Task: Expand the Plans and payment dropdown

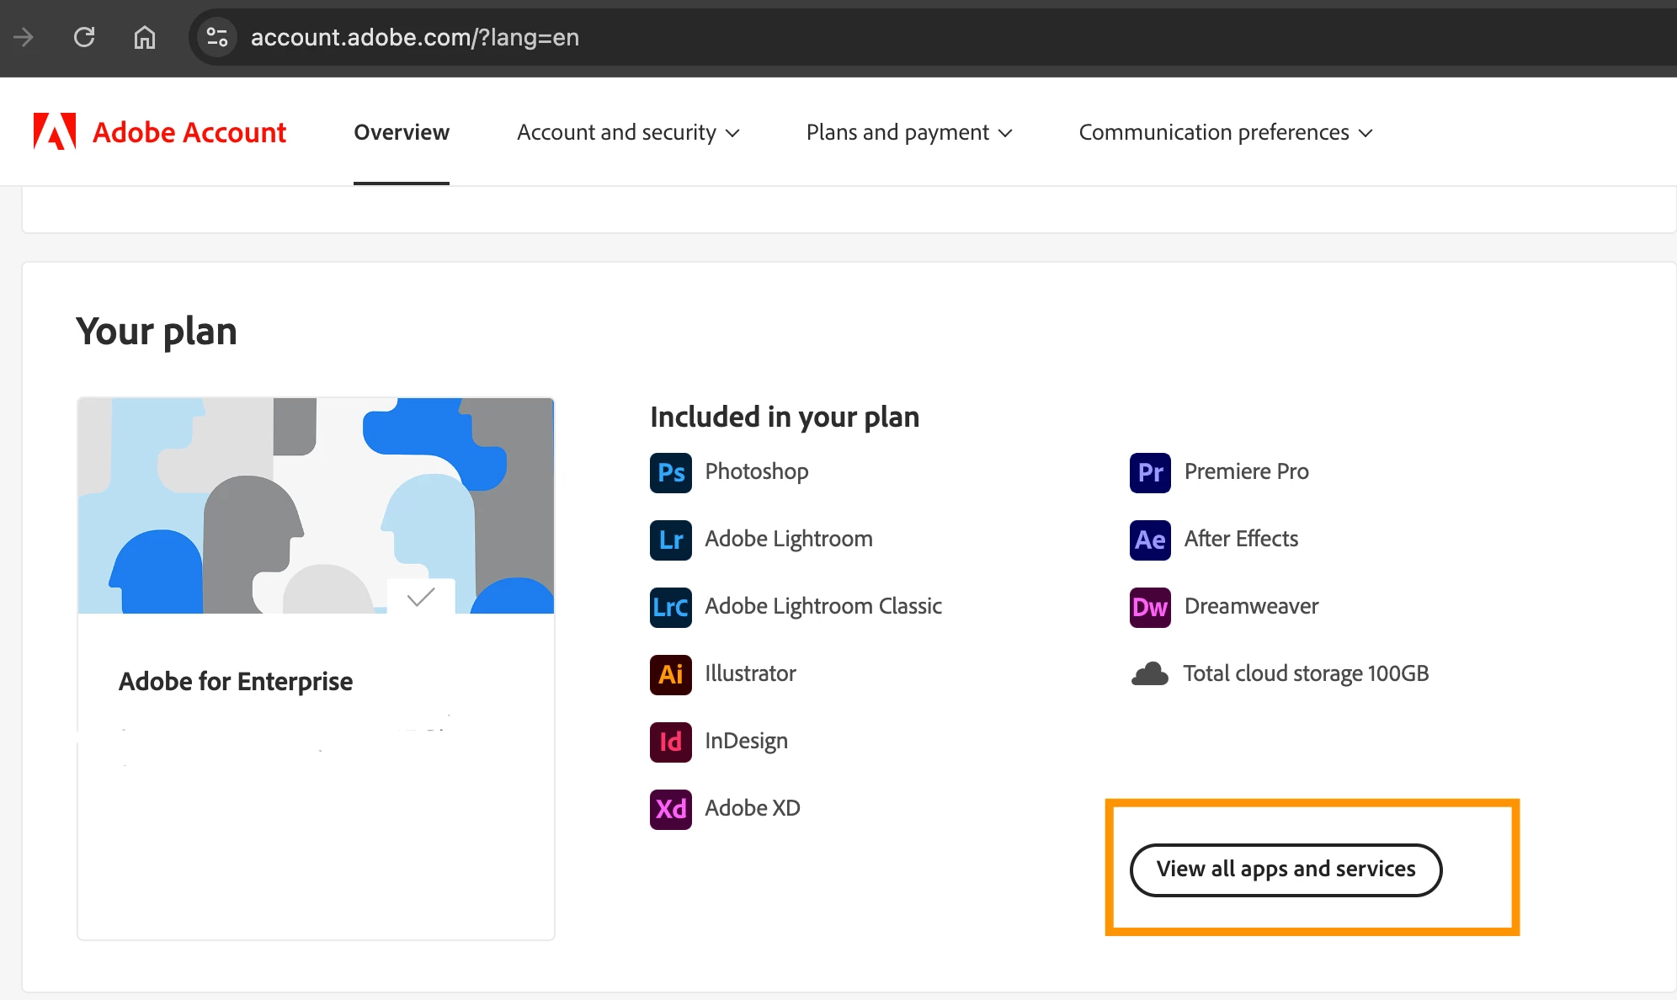Action: [x=909, y=132]
